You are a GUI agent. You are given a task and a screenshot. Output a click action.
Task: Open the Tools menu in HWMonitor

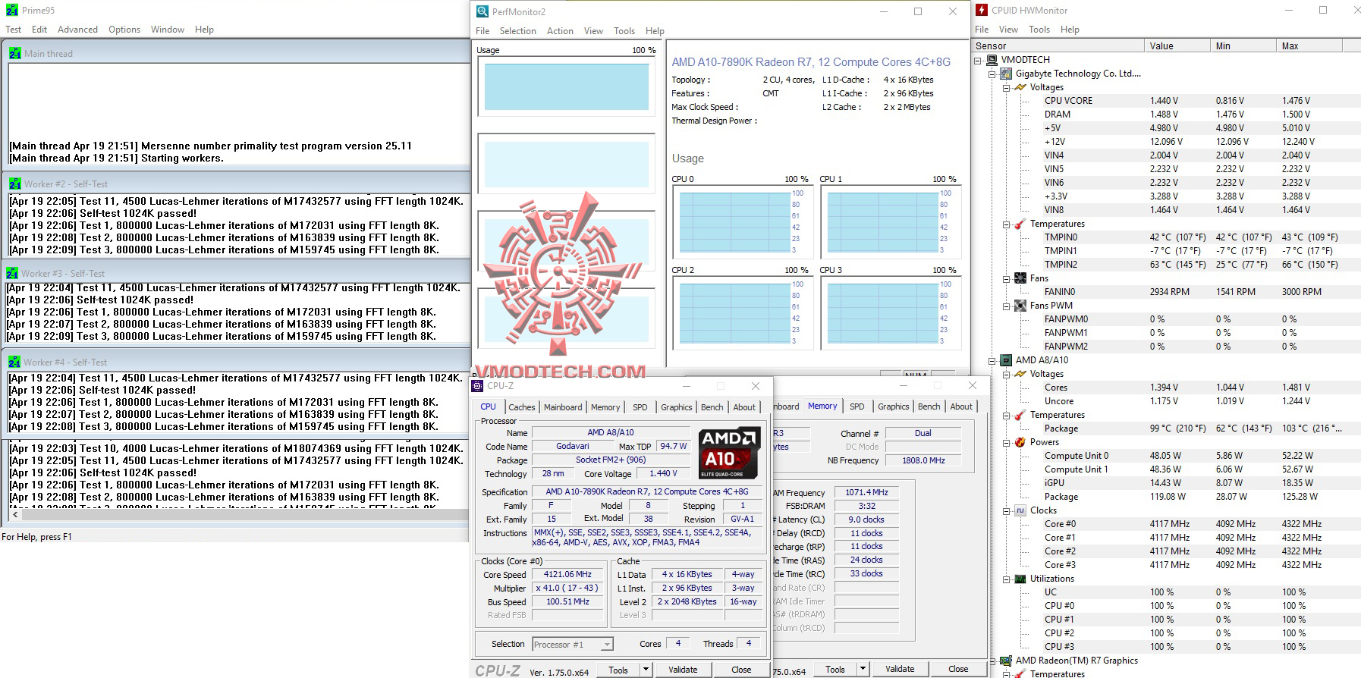[1039, 30]
